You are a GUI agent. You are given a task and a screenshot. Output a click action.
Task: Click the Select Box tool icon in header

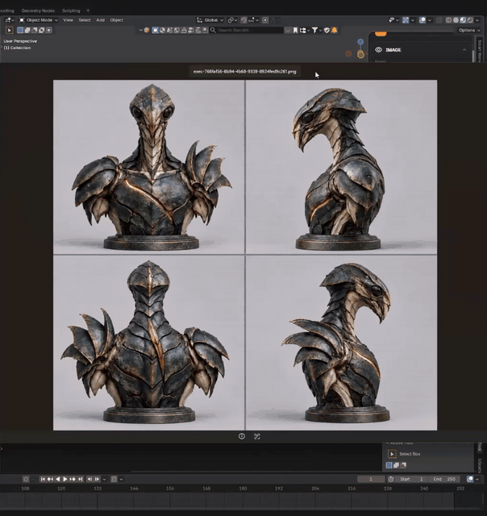[10, 30]
